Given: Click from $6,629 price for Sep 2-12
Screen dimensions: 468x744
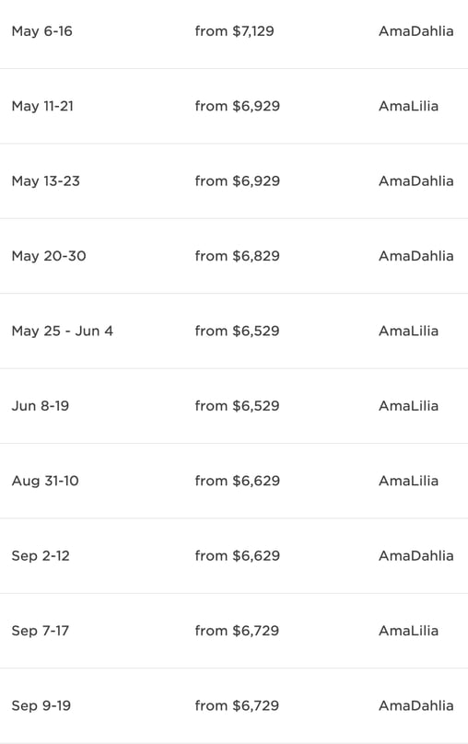Looking at the screenshot, I should coord(238,555).
